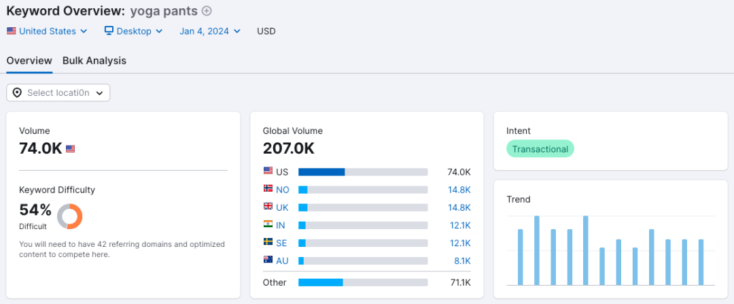The height and width of the screenshot is (304, 734).
Task: Open the Select location dropdown
Action: pos(58,92)
